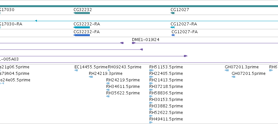Click the CG12027 gene arrow glyph
This screenshot has height=124, width=278.
tap(172, 13)
